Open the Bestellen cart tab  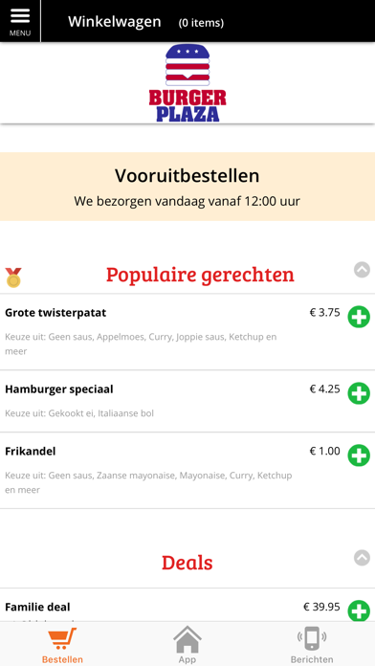tap(62, 646)
